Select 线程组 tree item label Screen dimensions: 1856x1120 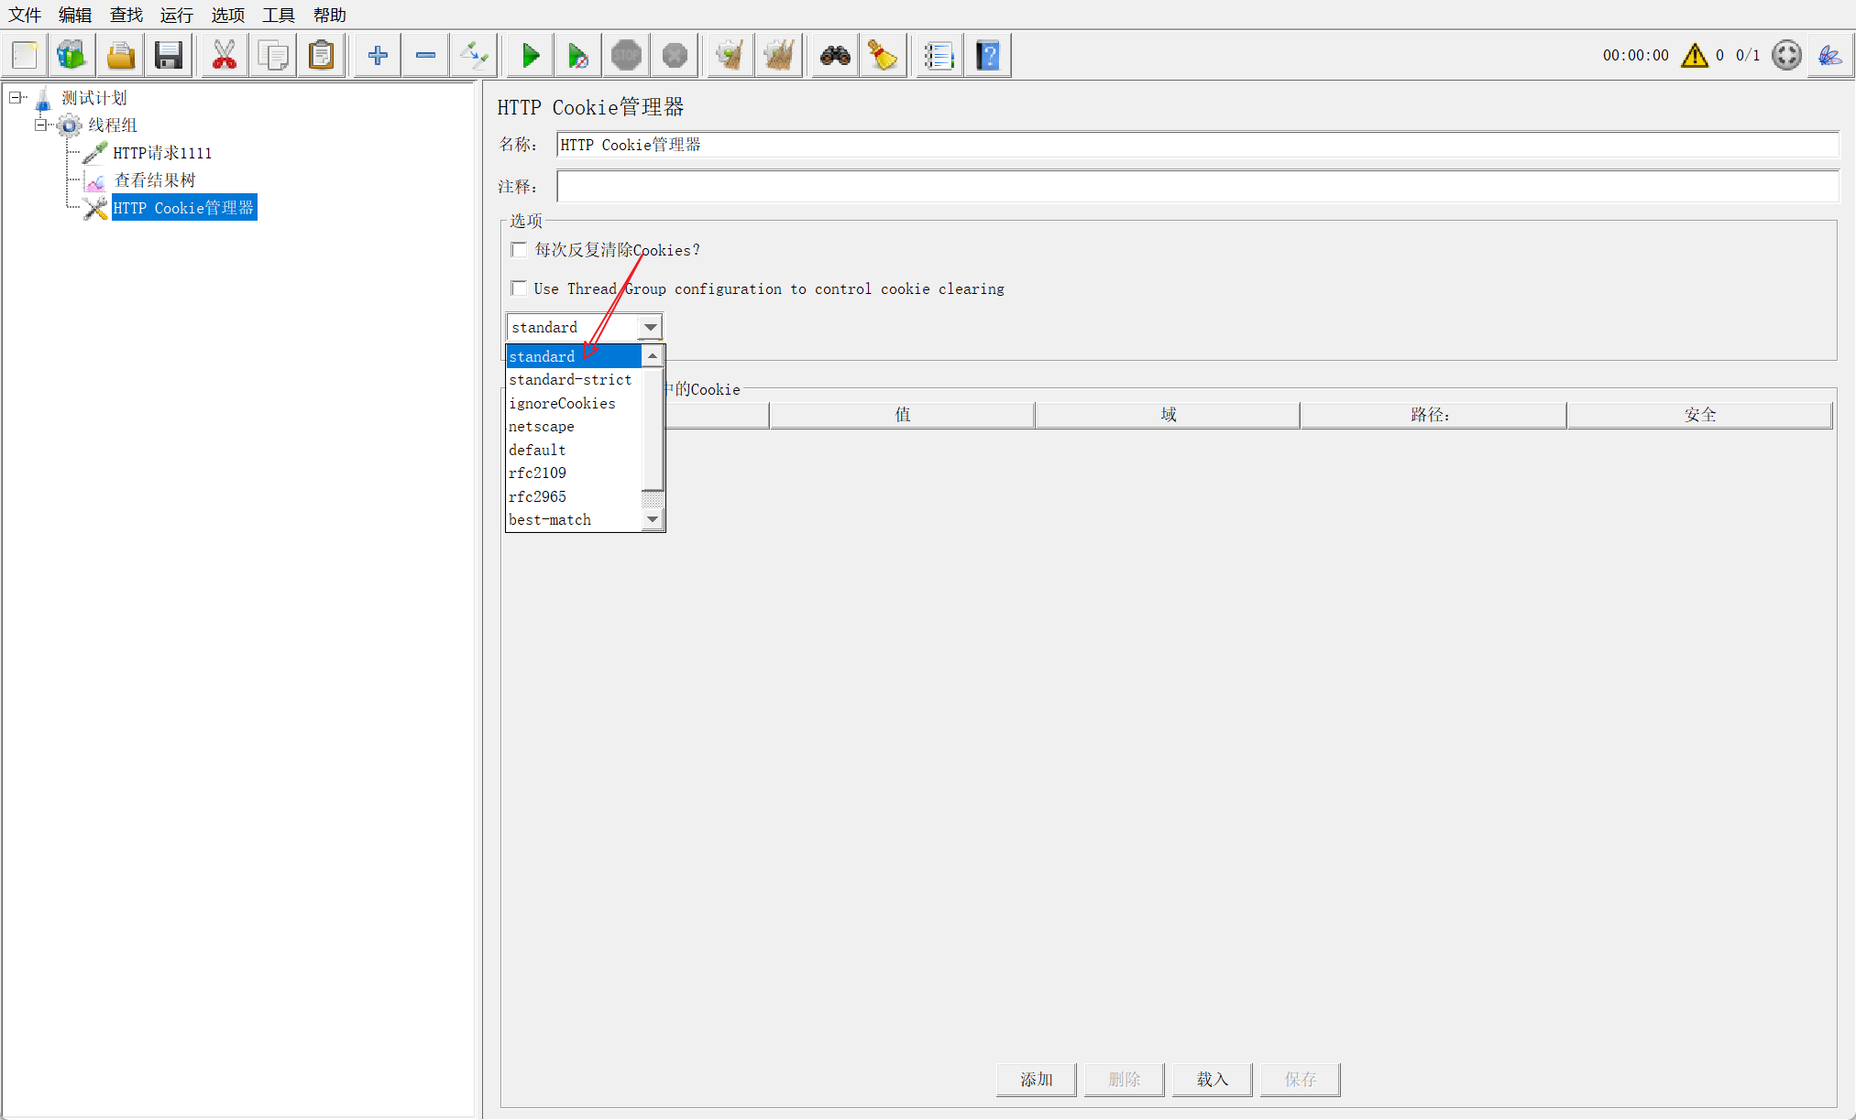coord(113,125)
